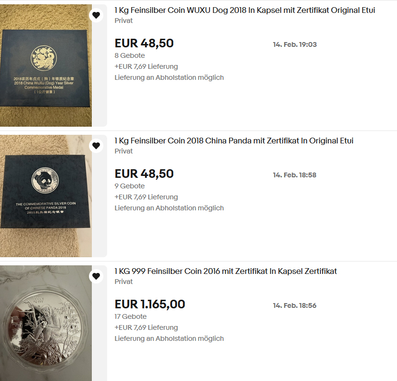Click price EUR 1.165,00 of 2016 coin
Screen dimensions: 397x381
point(150,305)
